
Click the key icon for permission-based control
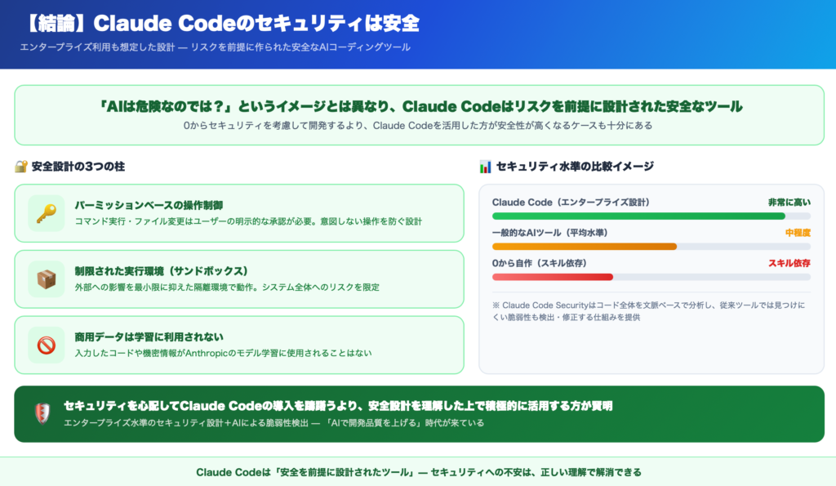pos(46,213)
